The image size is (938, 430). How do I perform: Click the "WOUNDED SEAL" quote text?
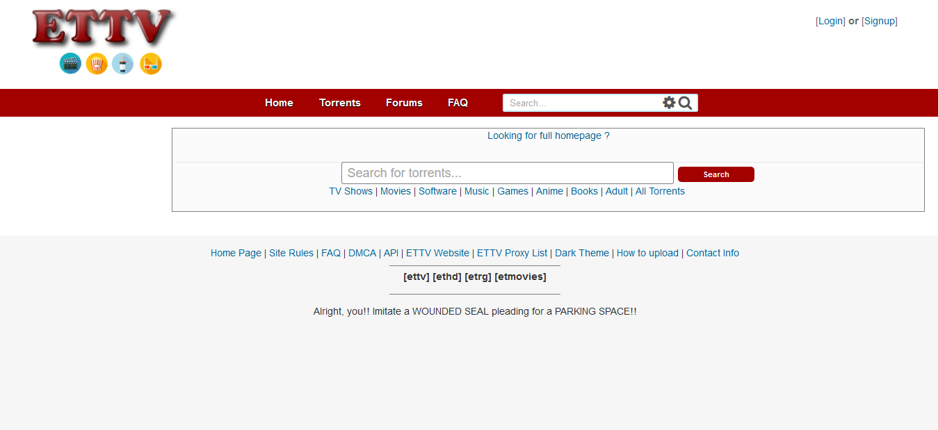click(x=450, y=311)
